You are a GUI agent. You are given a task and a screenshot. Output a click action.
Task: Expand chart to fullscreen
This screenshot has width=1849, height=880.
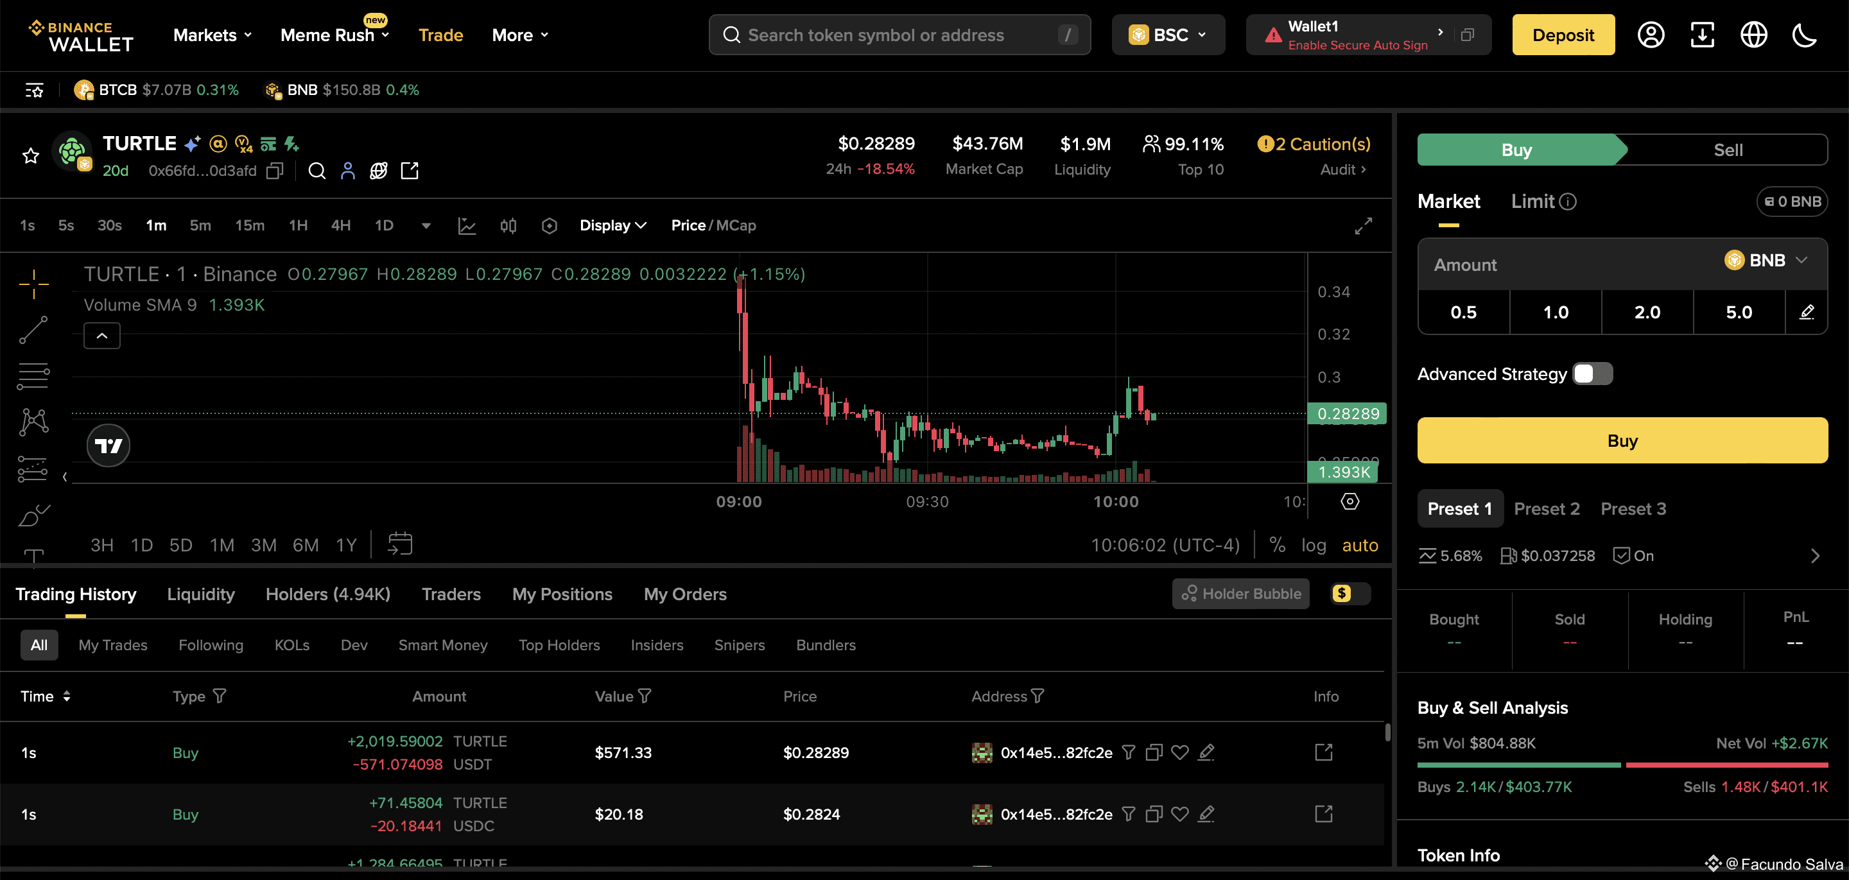coord(1363,226)
